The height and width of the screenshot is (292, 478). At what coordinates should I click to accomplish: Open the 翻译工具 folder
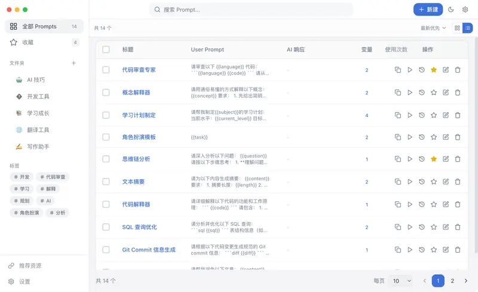[38, 130]
